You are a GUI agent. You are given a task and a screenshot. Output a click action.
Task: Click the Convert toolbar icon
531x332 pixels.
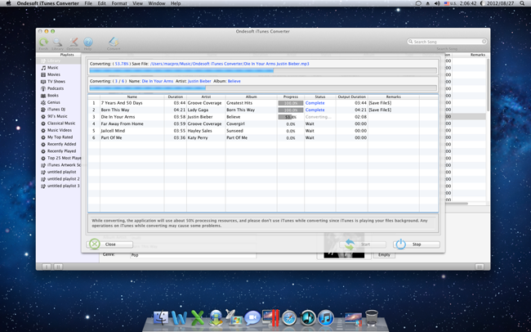click(x=113, y=42)
